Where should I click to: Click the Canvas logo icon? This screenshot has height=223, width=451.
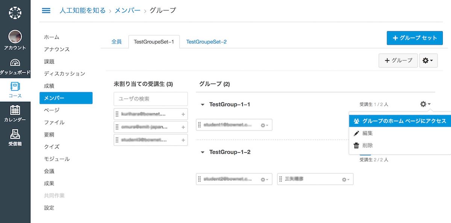15,13
